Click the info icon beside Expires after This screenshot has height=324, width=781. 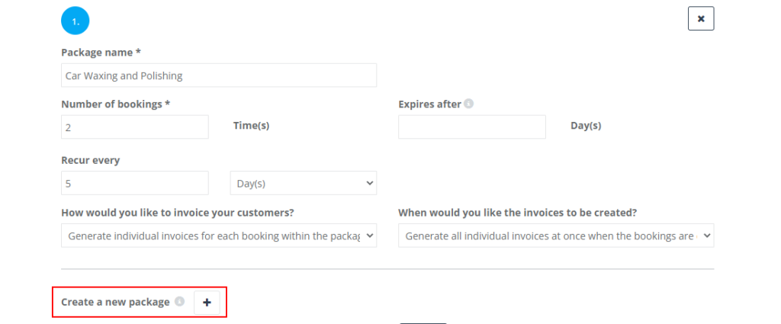468,104
